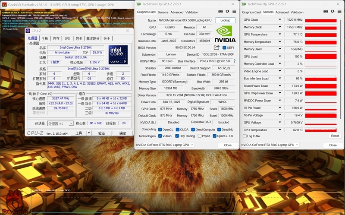345x215 pixels.
Task: Open GPU selector dropdown in Graphics Card window
Action: click(x=165, y=145)
